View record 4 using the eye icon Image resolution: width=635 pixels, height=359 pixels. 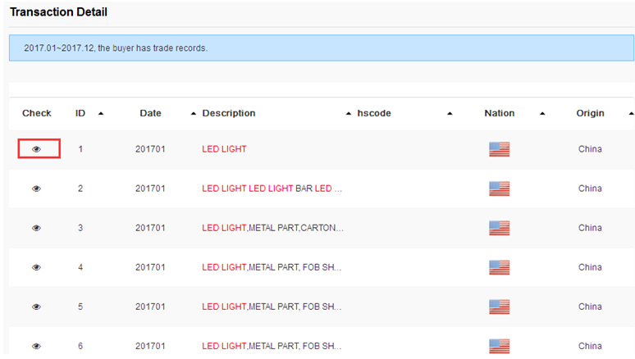point(36,267)
